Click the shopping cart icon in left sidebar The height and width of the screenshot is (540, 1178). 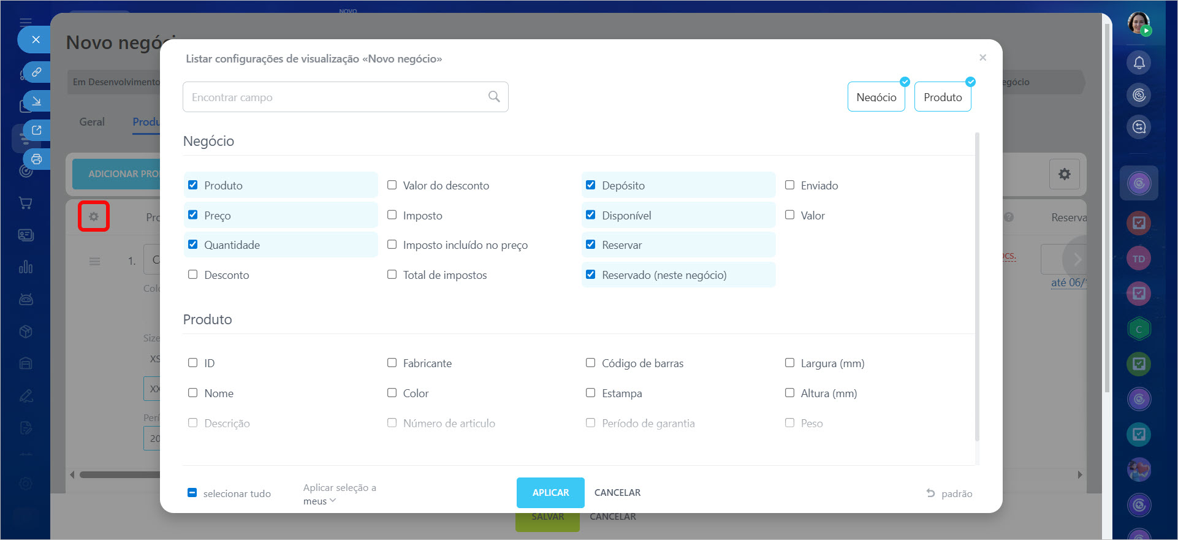(x=25, y=203)
